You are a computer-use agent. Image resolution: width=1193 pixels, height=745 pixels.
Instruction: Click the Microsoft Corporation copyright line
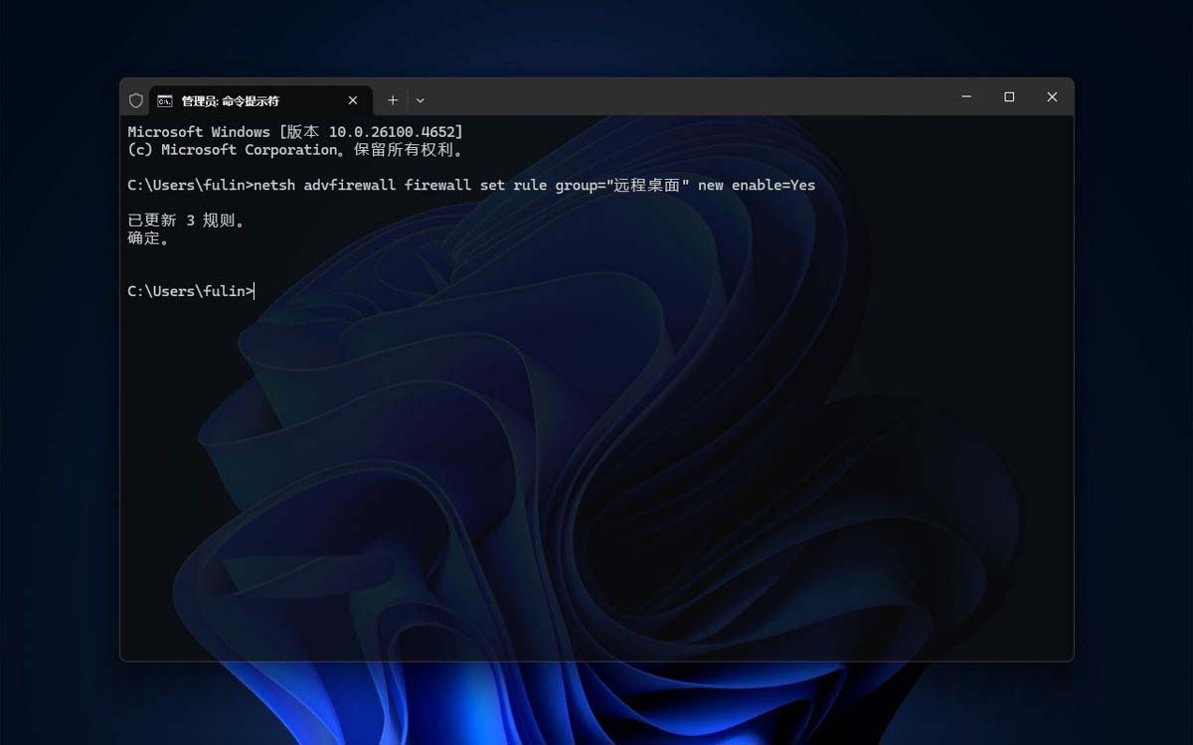tap(295, 150)
